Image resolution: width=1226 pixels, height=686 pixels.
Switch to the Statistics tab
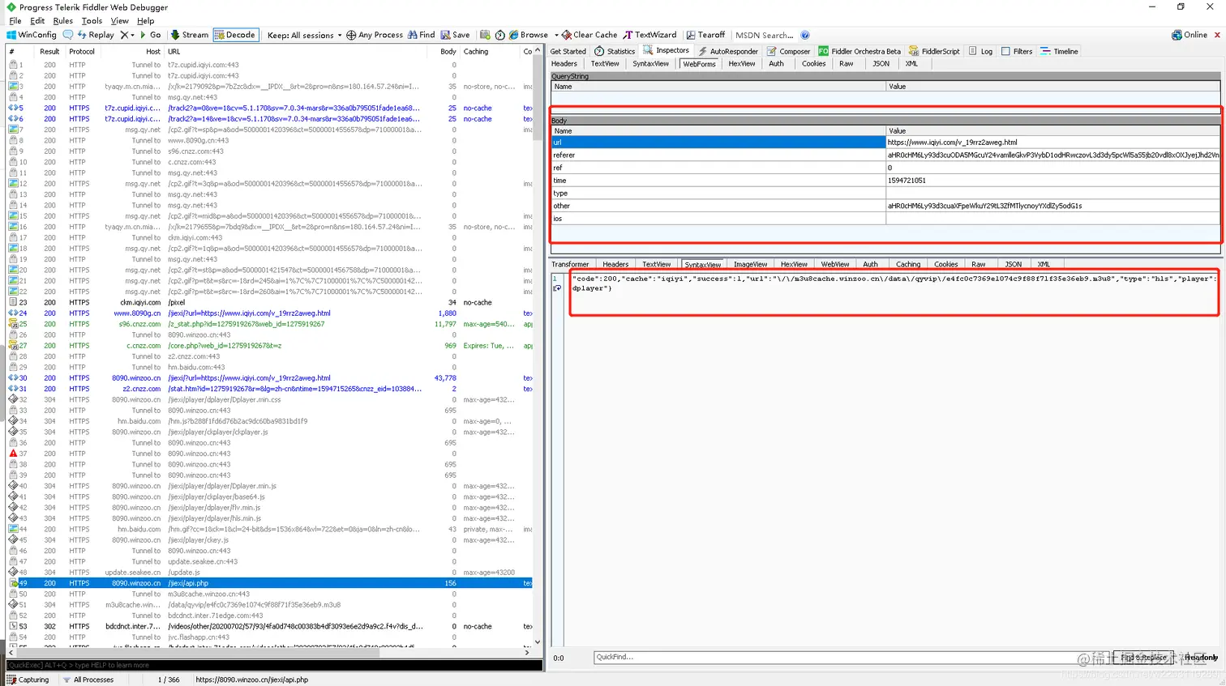[x=615, y=51]
